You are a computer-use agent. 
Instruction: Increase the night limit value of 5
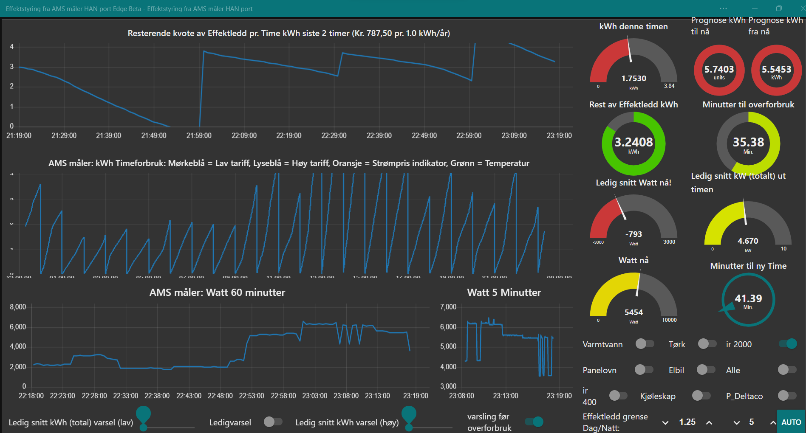click(x=773, y=422)
